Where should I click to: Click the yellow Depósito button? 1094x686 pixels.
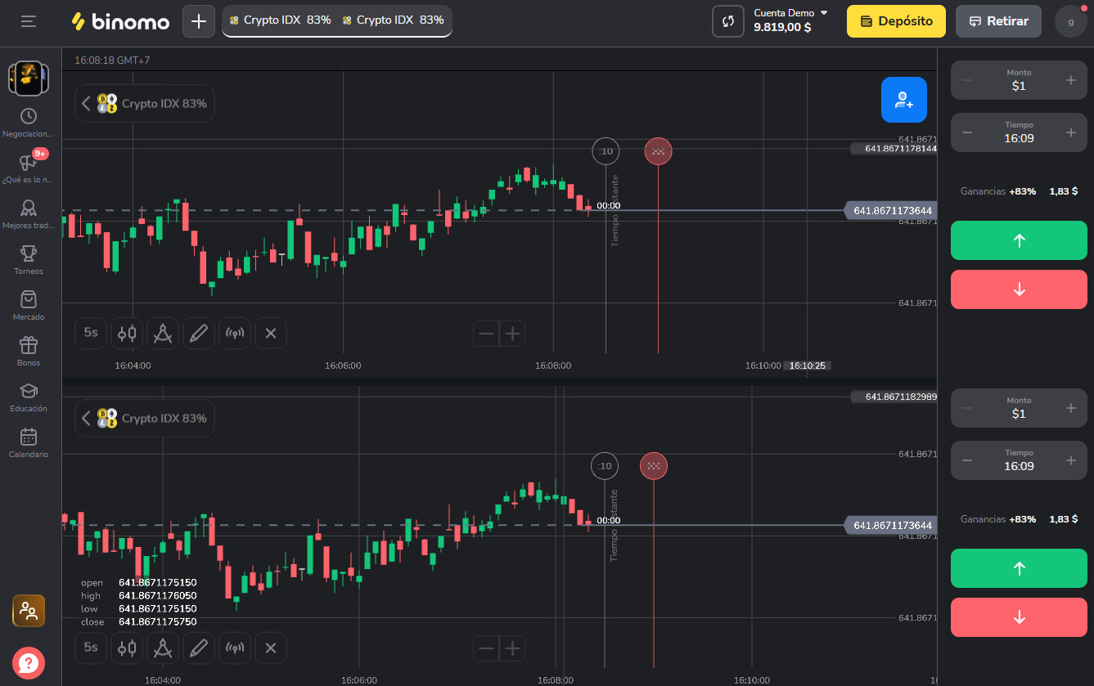coord(896,21)
